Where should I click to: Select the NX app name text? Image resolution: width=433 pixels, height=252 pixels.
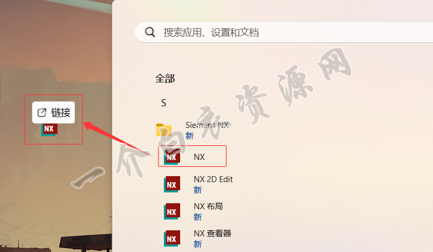199,157
